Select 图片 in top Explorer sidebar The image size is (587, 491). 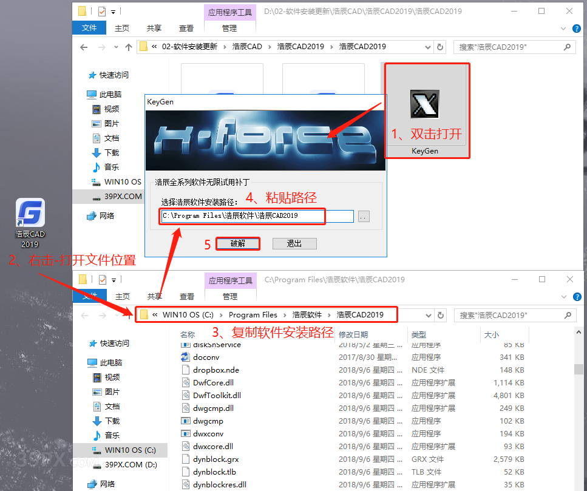pos(106,123)
